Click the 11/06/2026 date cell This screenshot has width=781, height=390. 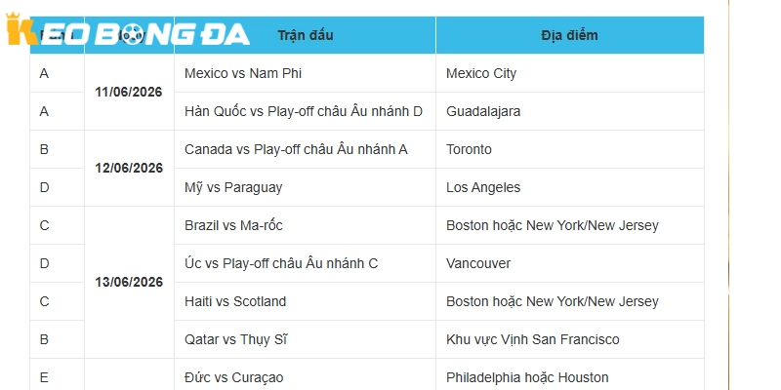click(129, 92)
